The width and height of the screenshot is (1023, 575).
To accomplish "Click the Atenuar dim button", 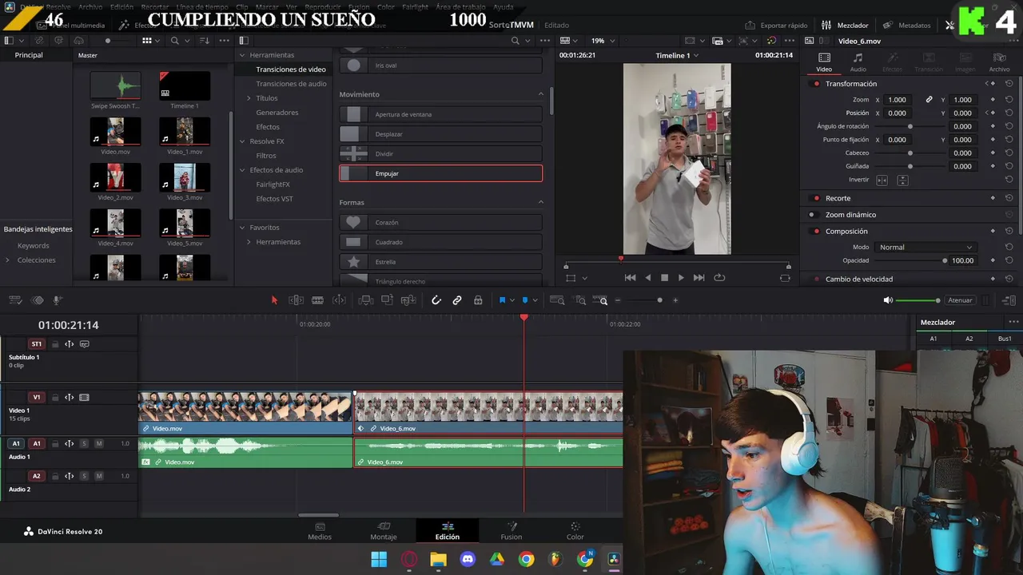I will 960,300.
